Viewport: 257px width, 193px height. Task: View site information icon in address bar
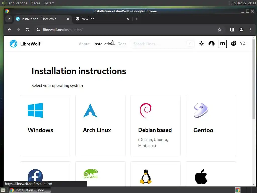38,30
